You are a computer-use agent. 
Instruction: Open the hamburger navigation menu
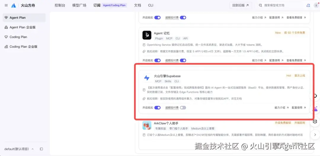[6, 5]
